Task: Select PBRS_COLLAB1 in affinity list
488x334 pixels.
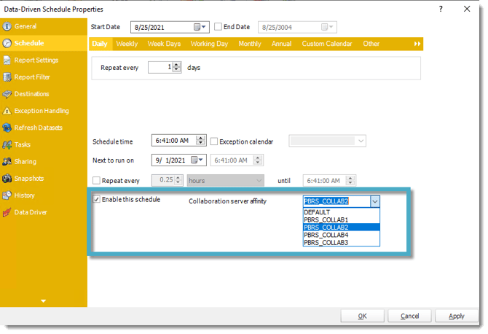Action: (342, 220)
